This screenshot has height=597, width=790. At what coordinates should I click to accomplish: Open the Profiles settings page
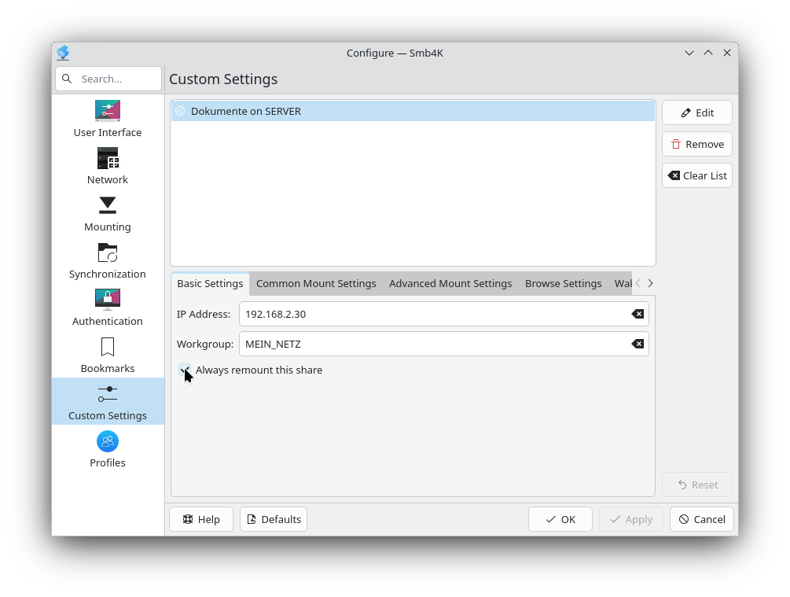tap(108, 449)
